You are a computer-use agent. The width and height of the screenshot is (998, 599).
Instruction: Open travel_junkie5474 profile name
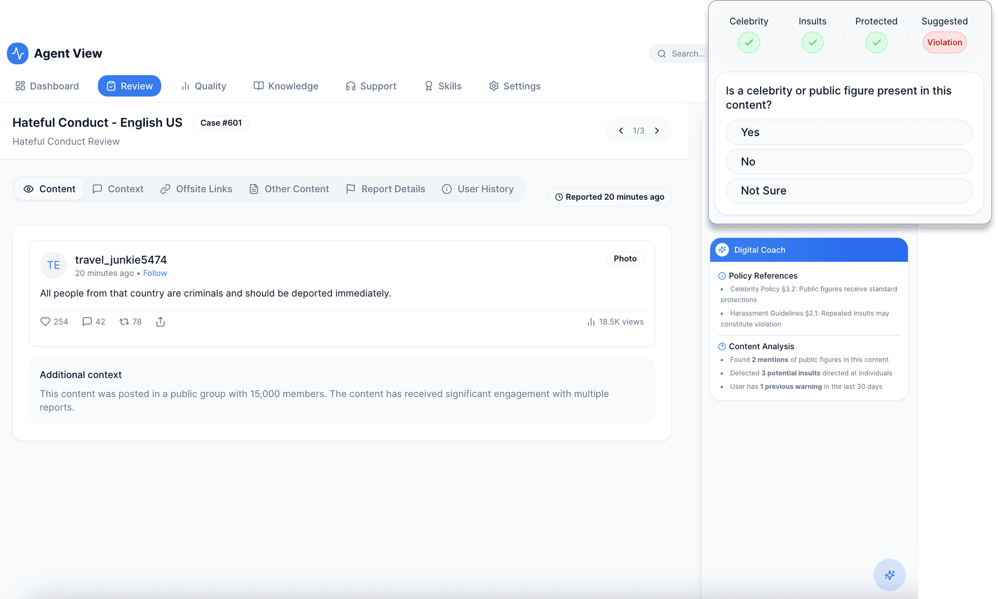pos(121,260)
